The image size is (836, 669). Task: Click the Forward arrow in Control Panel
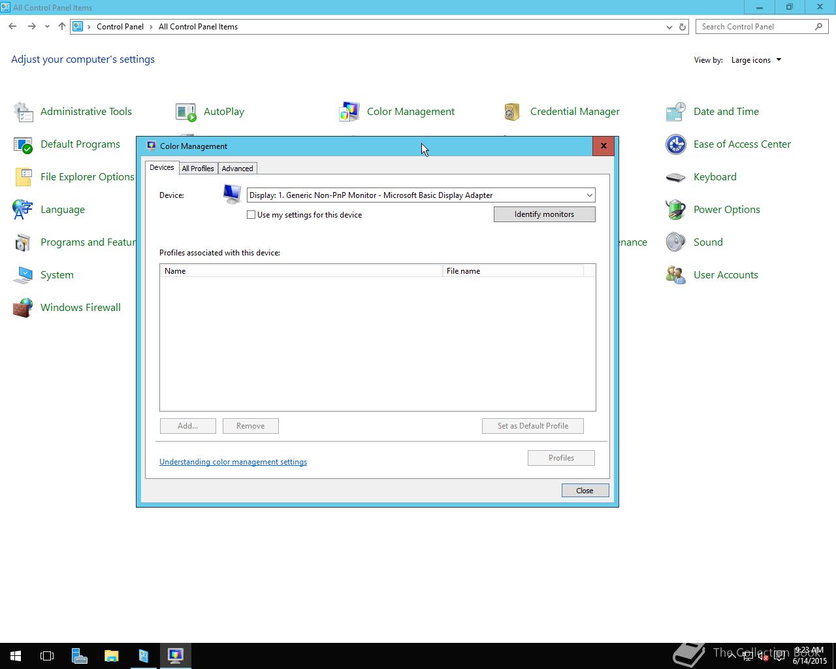31,27
